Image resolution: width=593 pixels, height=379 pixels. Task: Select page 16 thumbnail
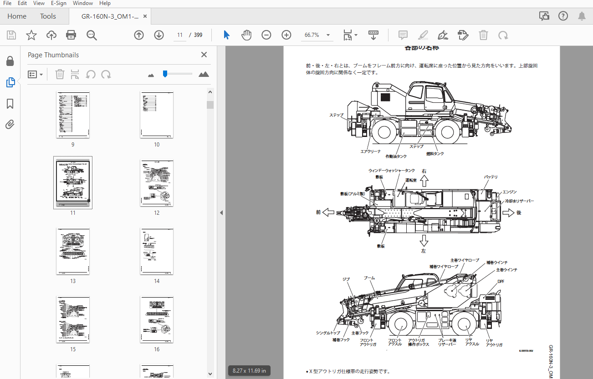[x=157, y=319]
